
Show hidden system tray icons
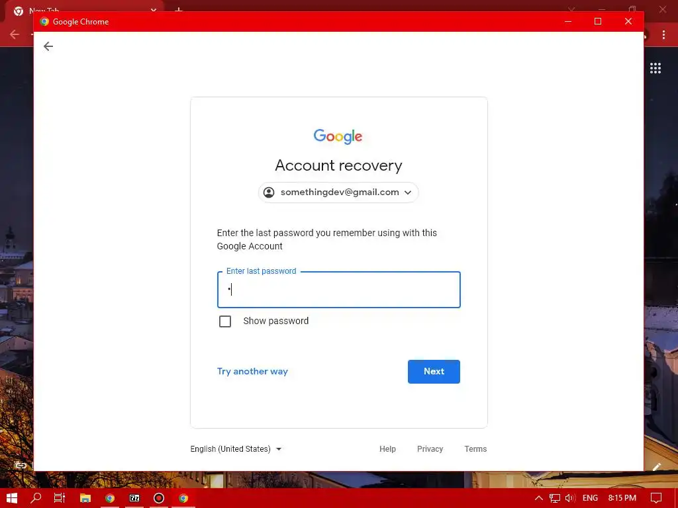point(539,498)
